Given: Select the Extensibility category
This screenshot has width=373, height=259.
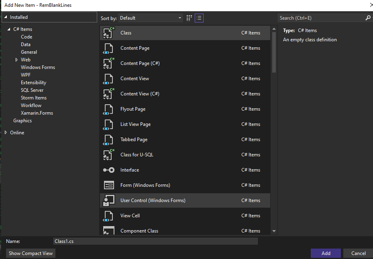Looking at the screenshot, I should tap(33, 83).
